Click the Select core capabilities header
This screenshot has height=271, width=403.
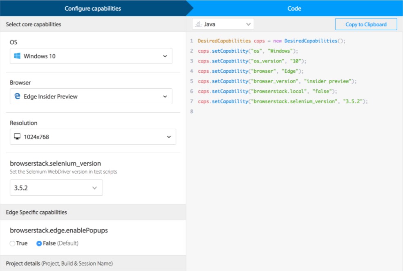[34, 25]
